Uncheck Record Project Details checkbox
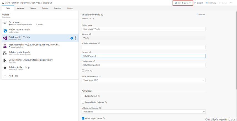Screen dimensions: 237x121 point(83,118)
